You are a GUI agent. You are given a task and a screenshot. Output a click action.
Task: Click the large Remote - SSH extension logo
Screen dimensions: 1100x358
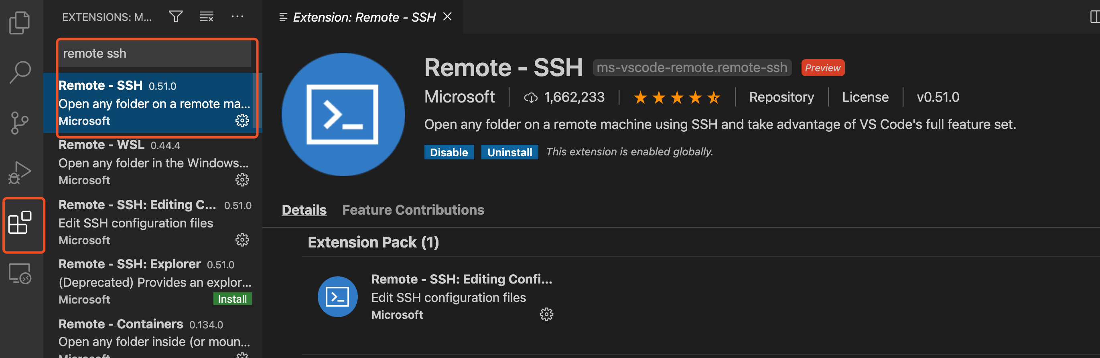pyautogui.click(x=343, y=114)
